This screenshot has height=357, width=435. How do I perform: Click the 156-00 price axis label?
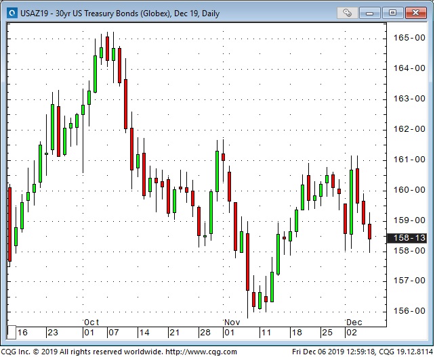click(x=409, y=311)
